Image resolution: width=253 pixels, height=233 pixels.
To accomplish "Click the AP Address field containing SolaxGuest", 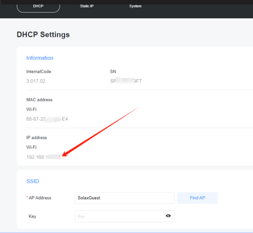I will [124, 198].
